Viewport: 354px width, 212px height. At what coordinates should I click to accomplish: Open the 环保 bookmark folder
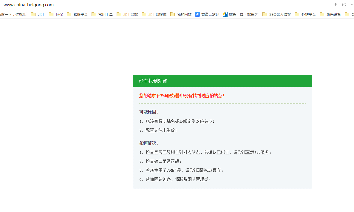56,14
